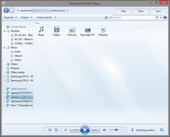Open the View options dropdown arrow
Image resolution: width=170 pixels, height=137 pixels.
(111, 17)
